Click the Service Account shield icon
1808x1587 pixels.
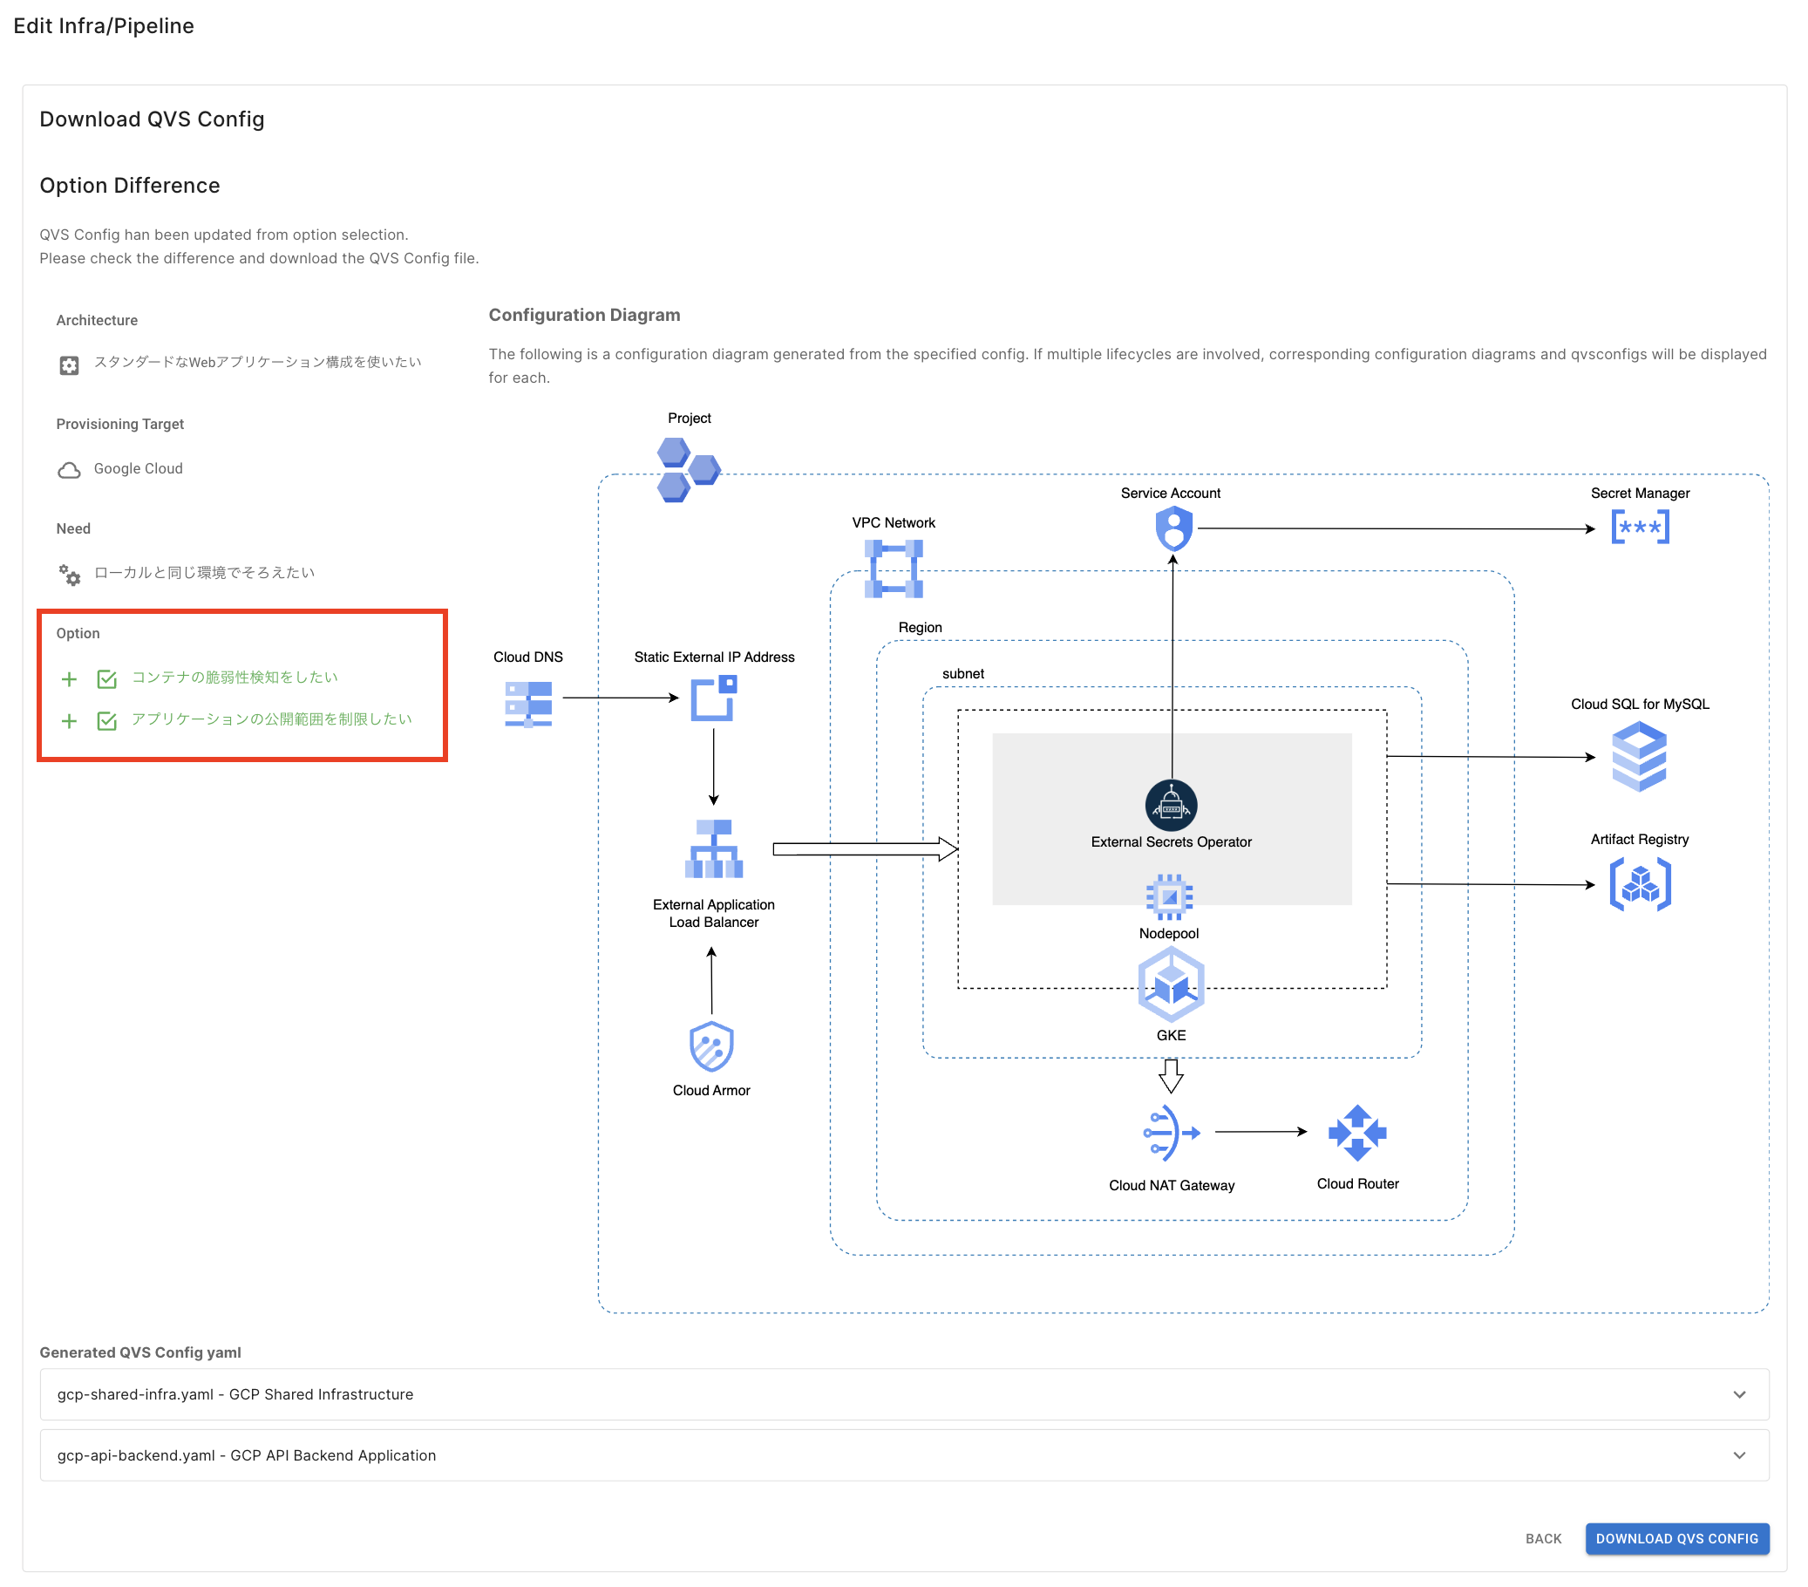click(1172, 529)
